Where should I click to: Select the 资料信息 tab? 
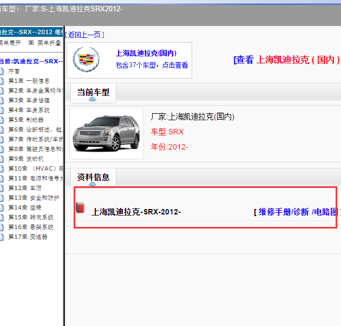coord(93,178)
